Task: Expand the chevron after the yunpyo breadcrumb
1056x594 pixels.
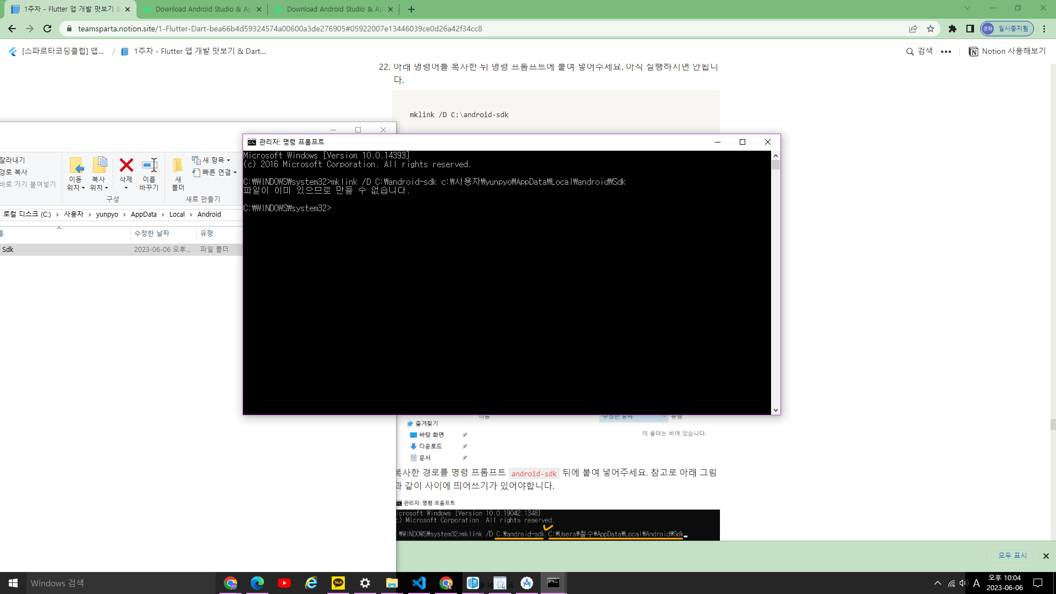Action: tap(124, 215)
